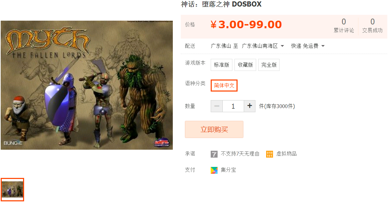The height and width of the screenshot is (202, 388).
Task: Click the 7-day no-return policy icon
Action: (214, 154)
